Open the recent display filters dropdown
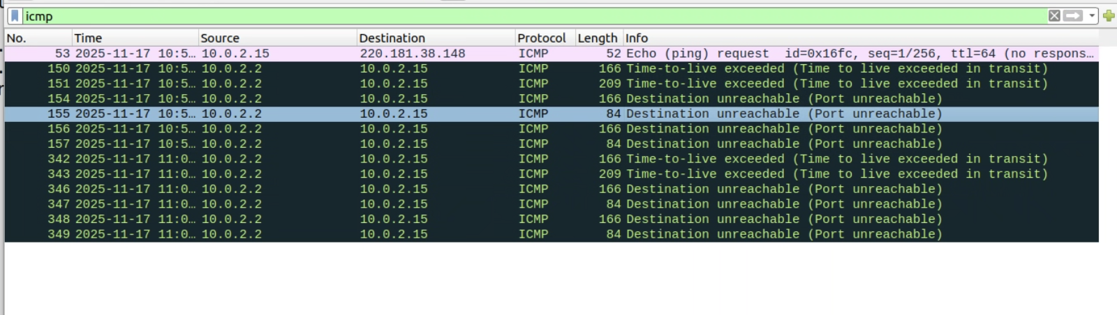 pos(1092,16)
